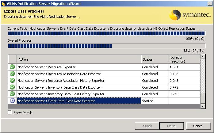The image size is (214, 133).
Task: Click the Duration (seconds) column header
Action: [x=184, y=59]
